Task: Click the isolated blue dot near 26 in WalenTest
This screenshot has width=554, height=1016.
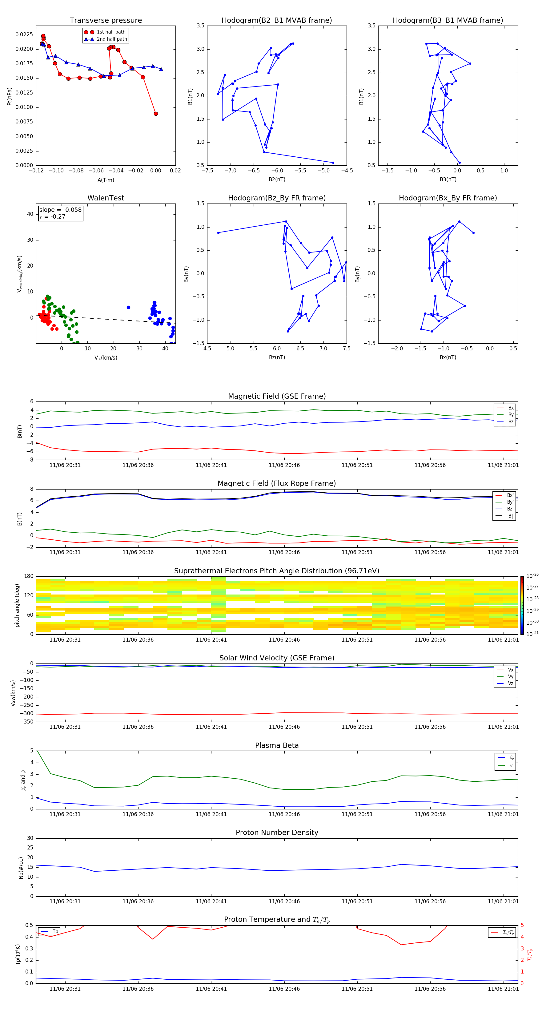Action: 128,307
